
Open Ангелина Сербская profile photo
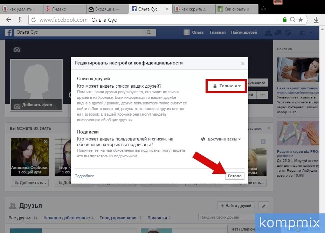coord(30,157)
